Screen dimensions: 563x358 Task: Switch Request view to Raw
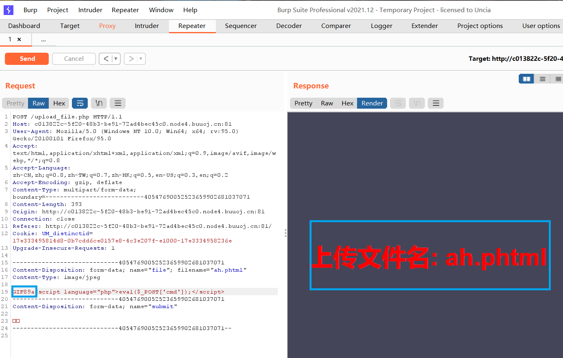tap(39, 103)
